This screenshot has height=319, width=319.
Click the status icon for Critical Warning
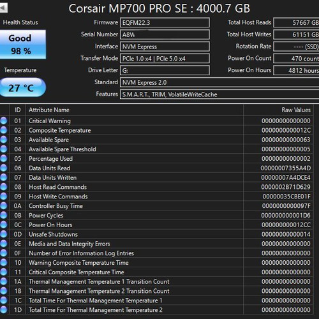pos(3,121)
